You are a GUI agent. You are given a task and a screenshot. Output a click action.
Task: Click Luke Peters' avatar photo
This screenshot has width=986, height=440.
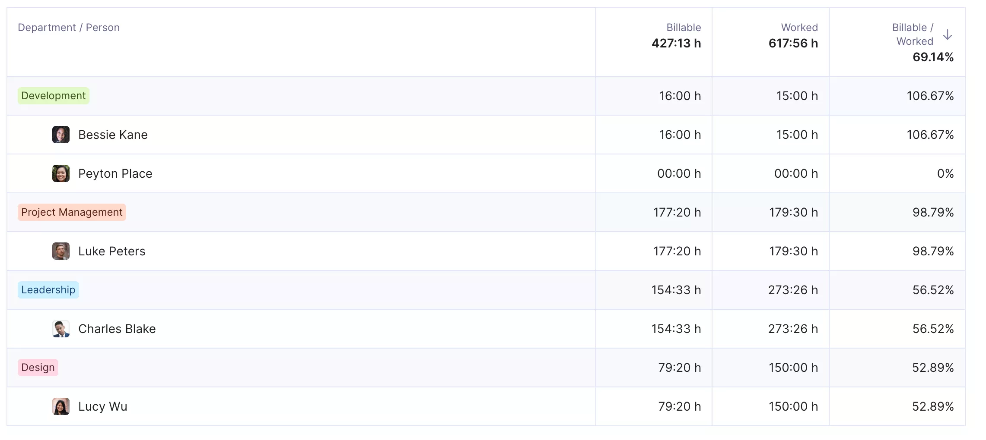click(60, 251)
